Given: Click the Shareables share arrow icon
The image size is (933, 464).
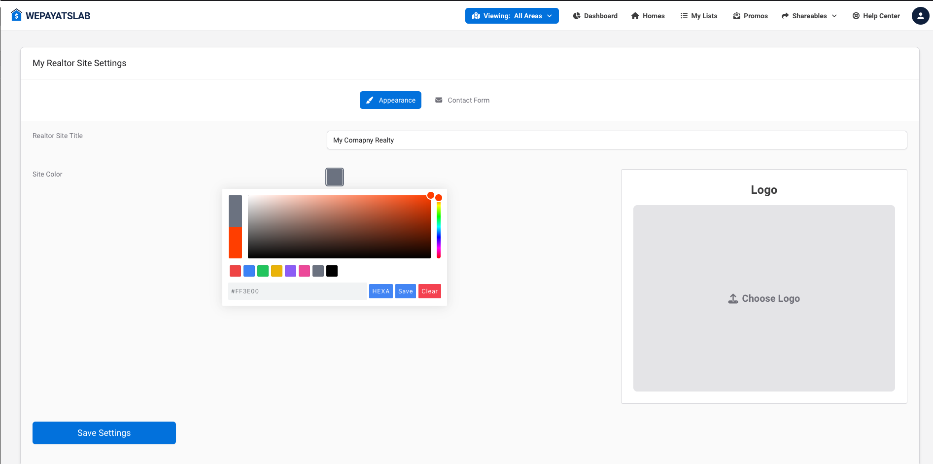Looking at the screenshot, I should [x=785, y=16].
